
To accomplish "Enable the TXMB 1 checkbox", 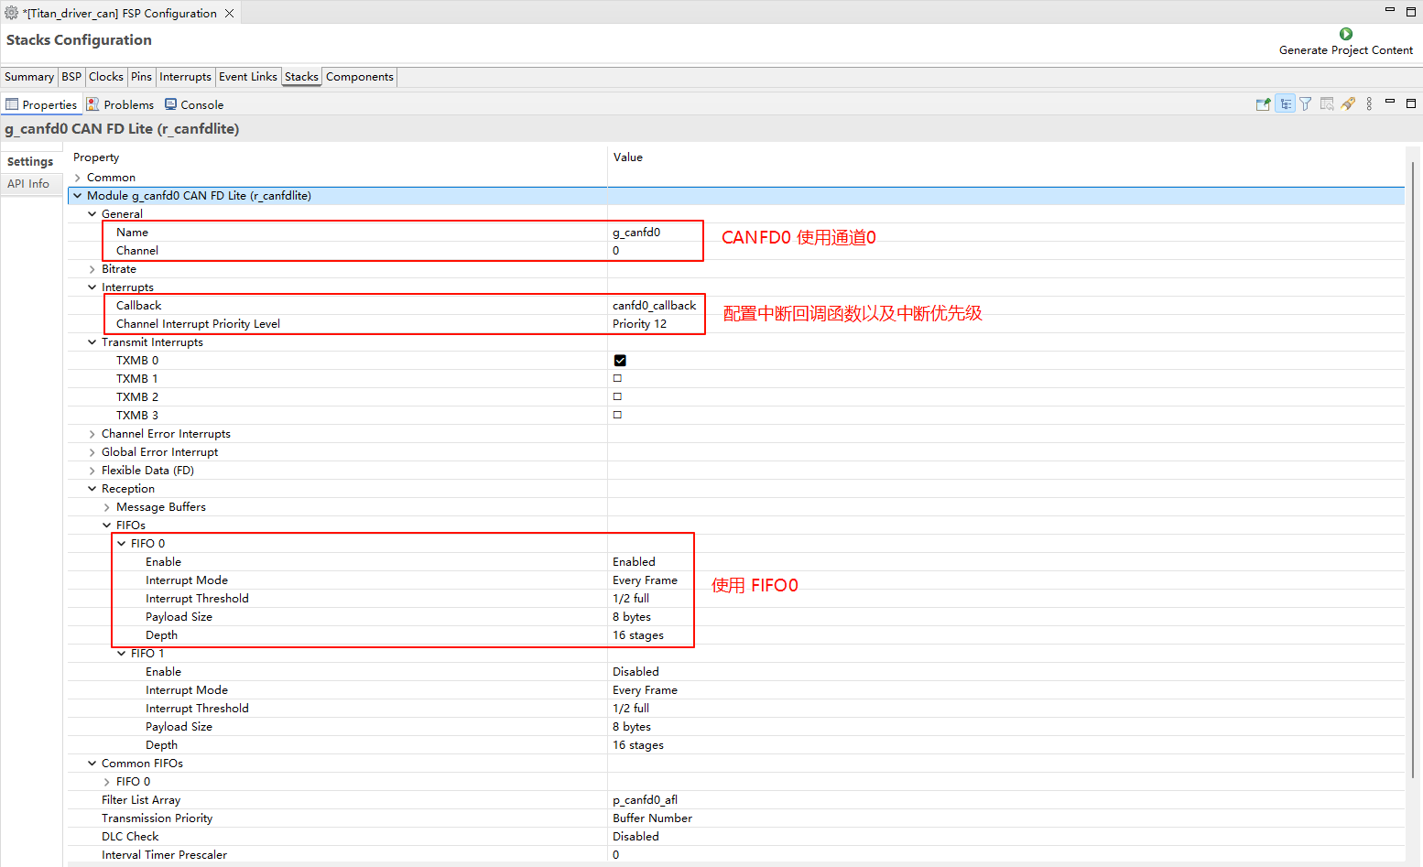I will coord(617,378).
